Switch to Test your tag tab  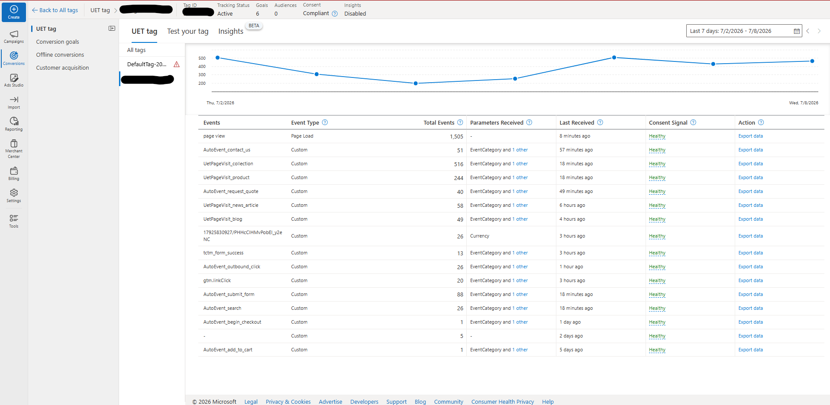coord(188,31)
